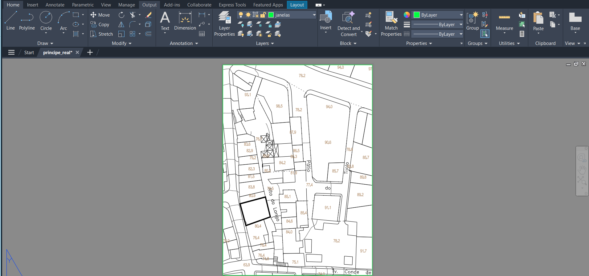Switch to the Annotate ribbon tab
This screenshot has height=276, width=589.
55,5
